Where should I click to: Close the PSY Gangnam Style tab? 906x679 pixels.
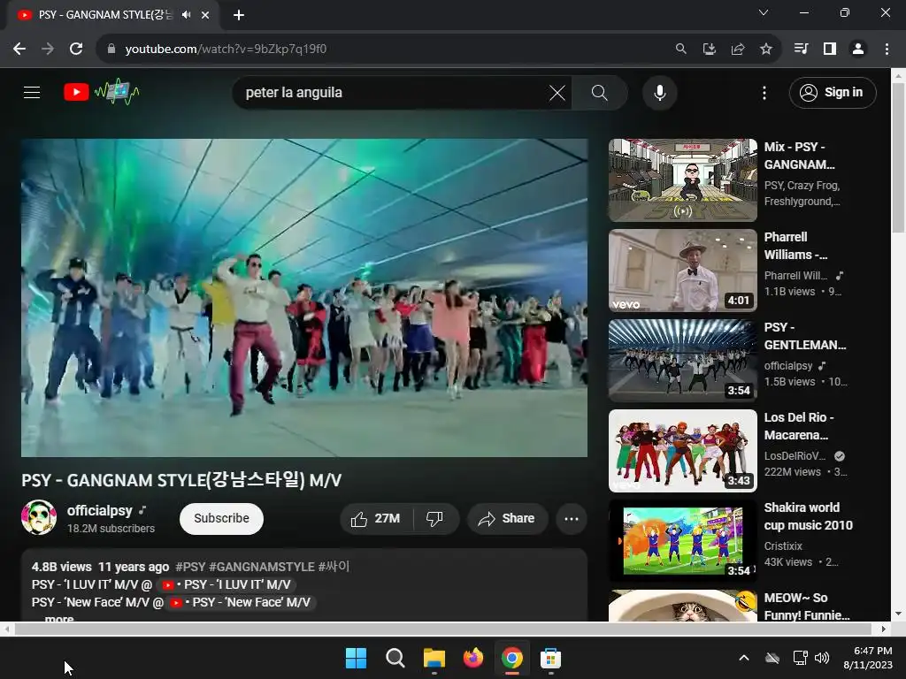205,15
